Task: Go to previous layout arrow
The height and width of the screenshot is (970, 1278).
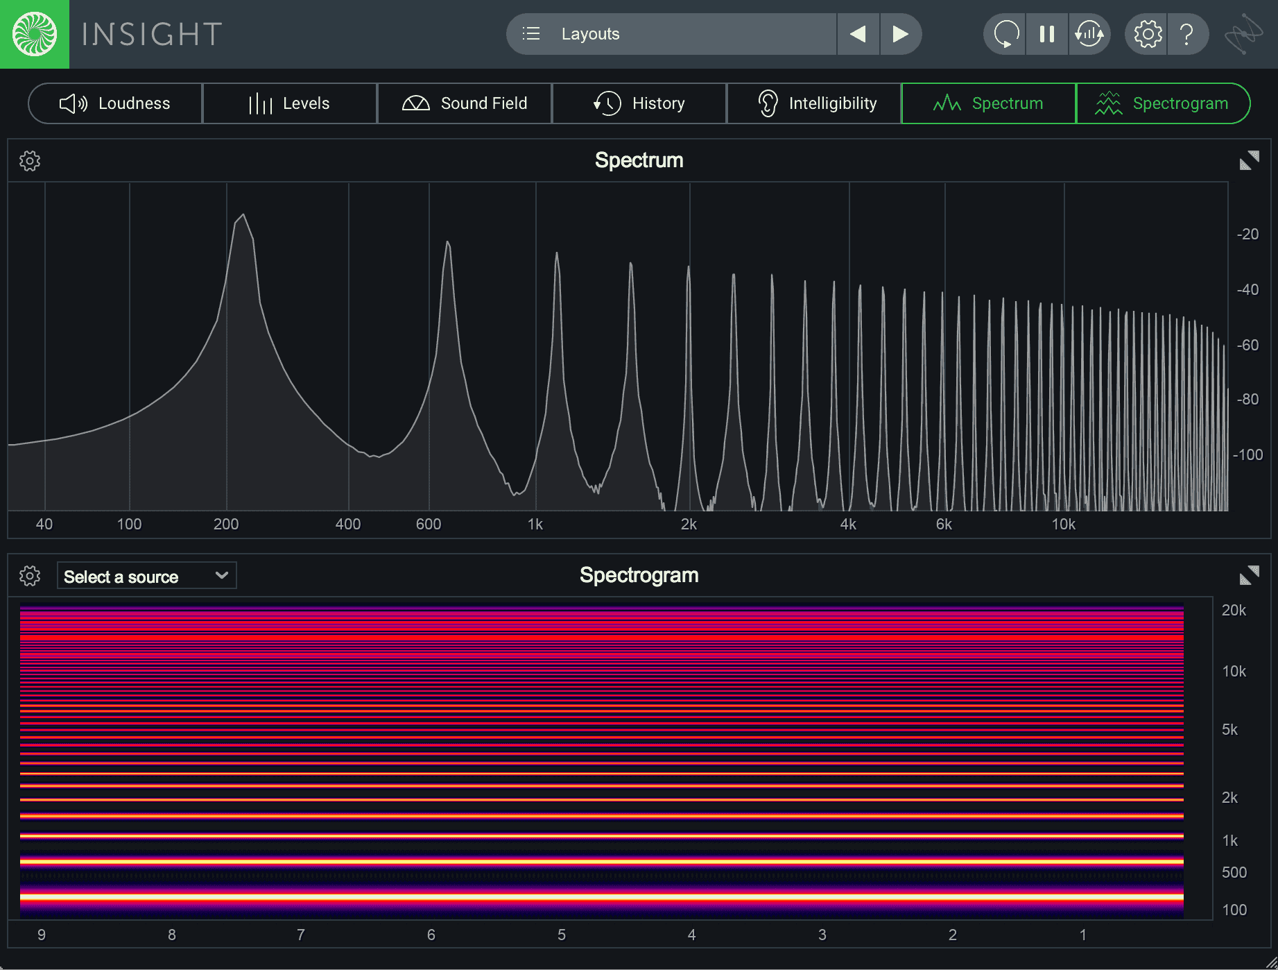Action: coord(858,34)
